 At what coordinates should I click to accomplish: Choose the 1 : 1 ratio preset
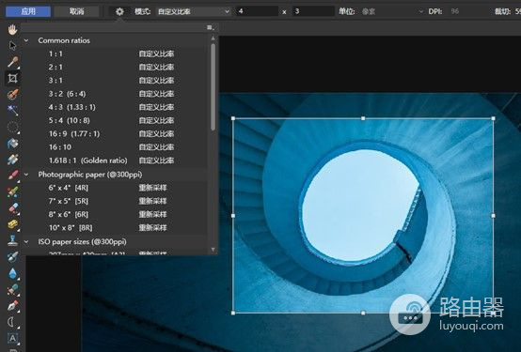click(x=115, y=54)
